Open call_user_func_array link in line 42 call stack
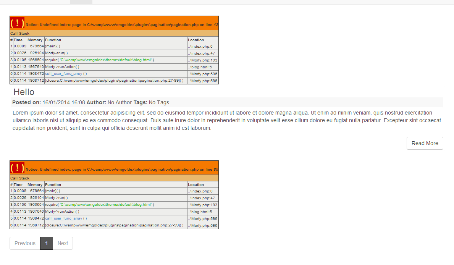The image size is (454, 265). coord(63,74)
